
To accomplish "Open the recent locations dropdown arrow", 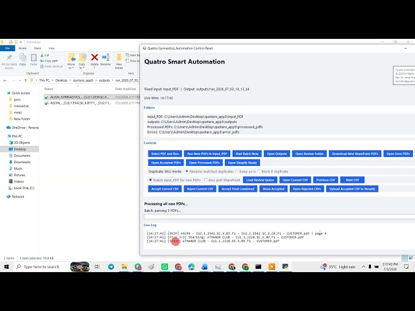I will 19,80.
